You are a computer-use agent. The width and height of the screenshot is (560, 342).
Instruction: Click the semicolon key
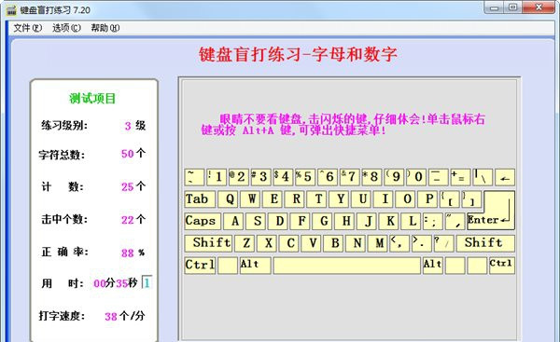pyautogui.click(x=433, y=222)
